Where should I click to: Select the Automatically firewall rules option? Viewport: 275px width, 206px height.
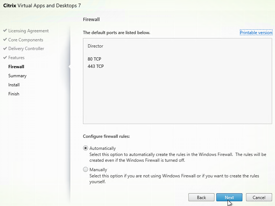[86, 148]
